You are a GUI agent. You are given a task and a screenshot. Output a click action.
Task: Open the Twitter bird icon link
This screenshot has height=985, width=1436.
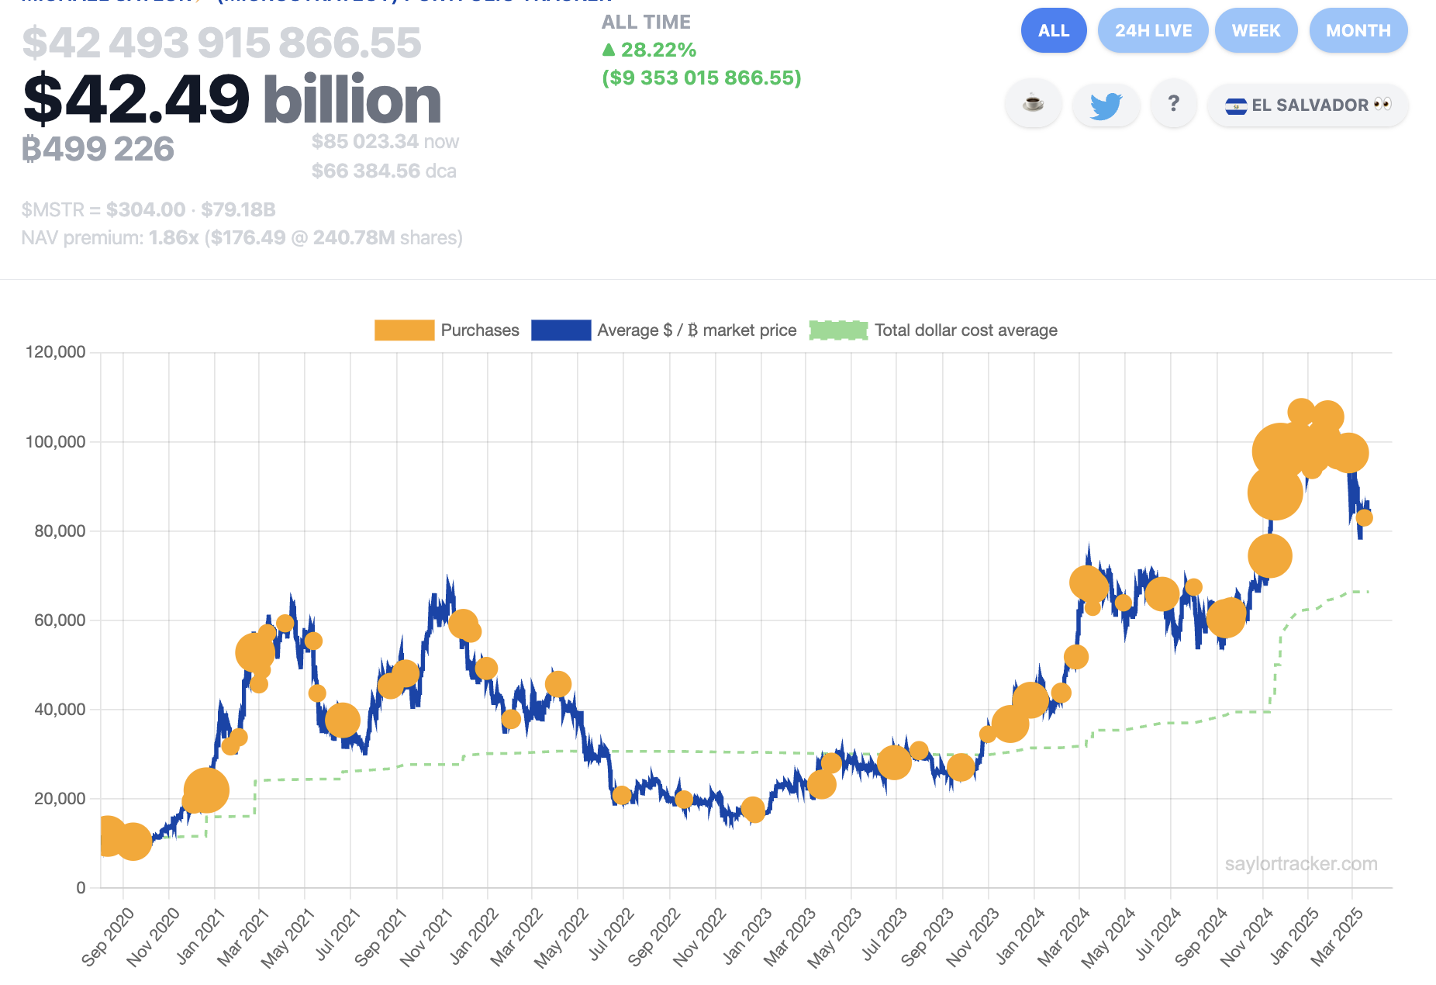click(1106, 104)
